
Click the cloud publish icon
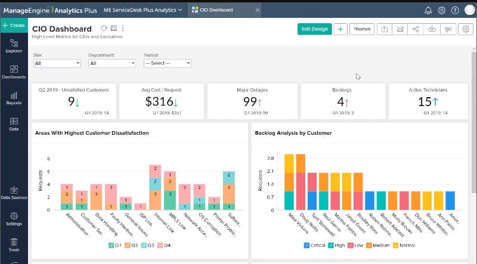point(432,29)
